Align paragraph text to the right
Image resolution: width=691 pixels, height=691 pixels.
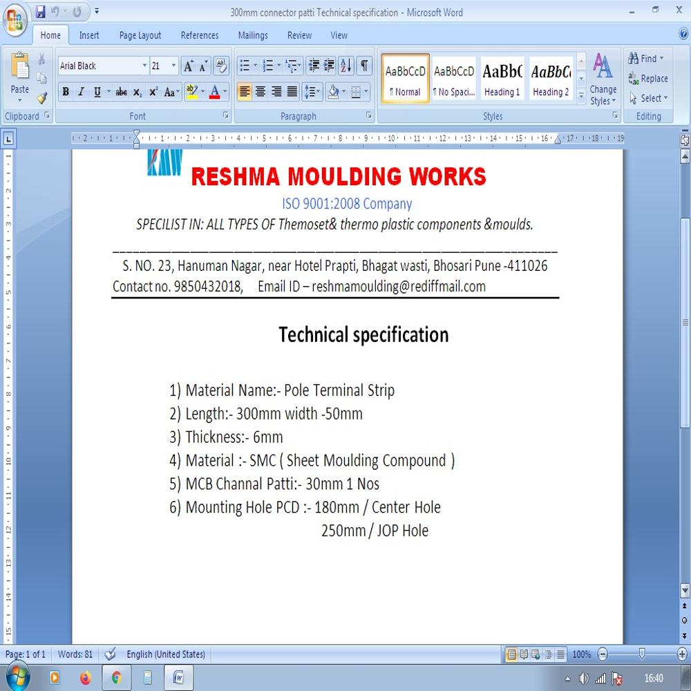(x=276, y=92)
